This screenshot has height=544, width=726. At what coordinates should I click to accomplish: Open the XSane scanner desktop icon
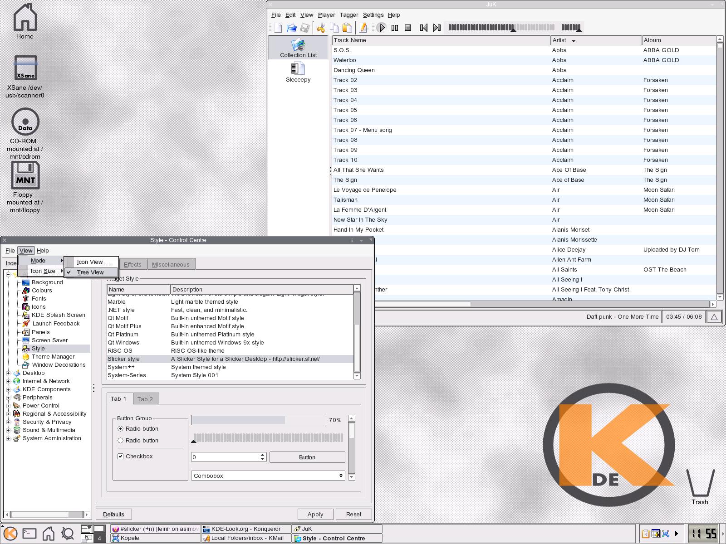(x=25, y=77)
